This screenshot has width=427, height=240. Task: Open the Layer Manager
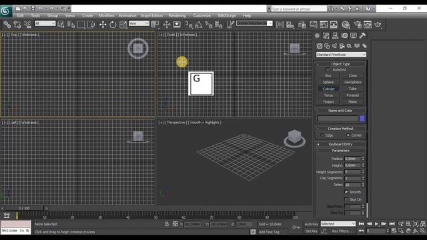pos(302,25)
